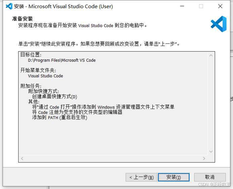Click the 准备安装 heading

(x=23, y=19)
